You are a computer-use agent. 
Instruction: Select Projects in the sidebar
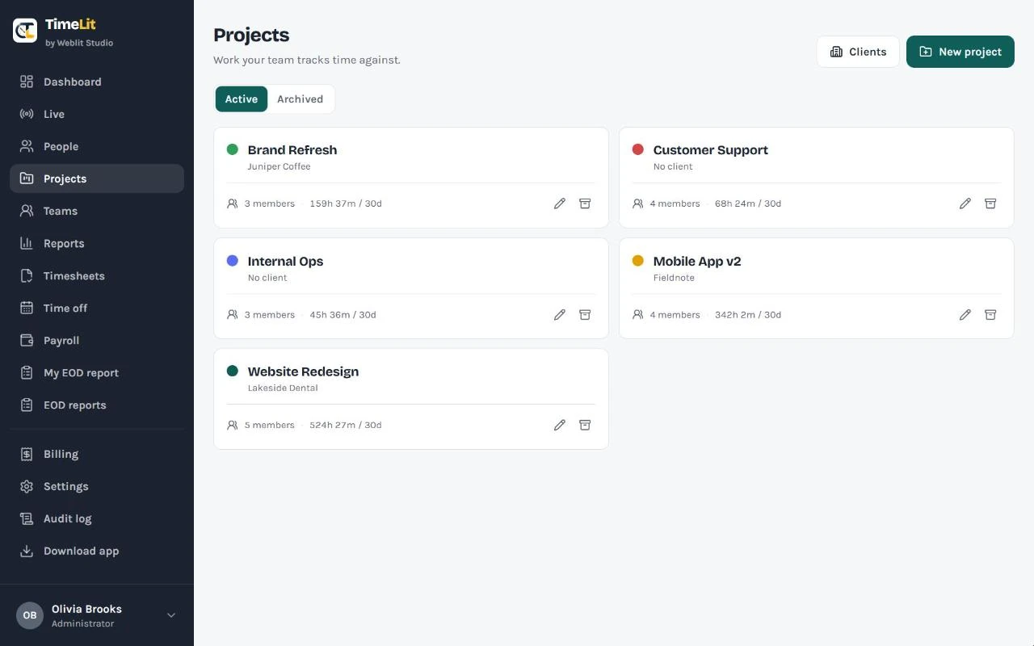[x=97, y=178]
